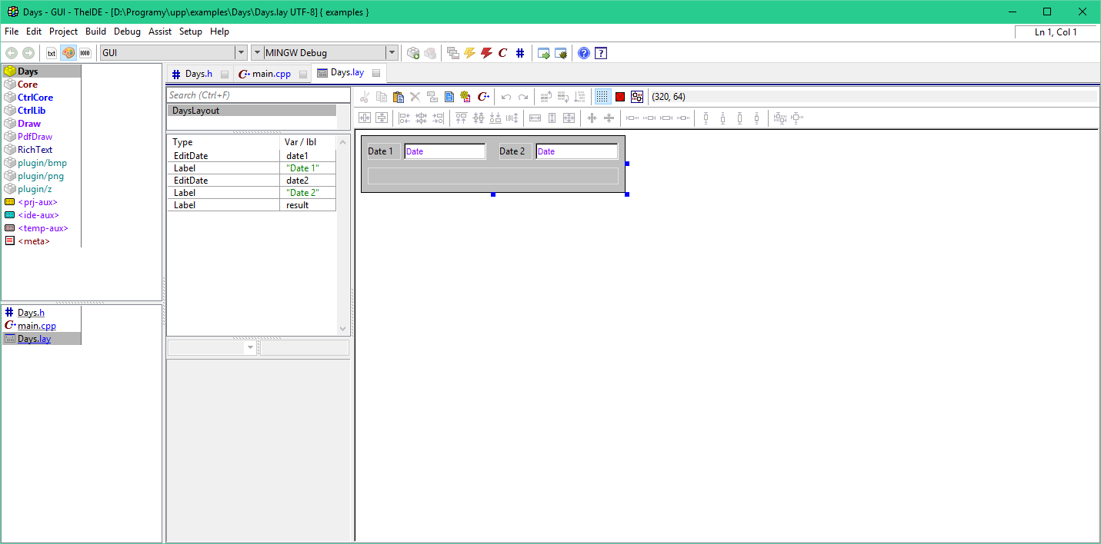Select the DaysLayout entry in layout list
Viewport: 1101px width, 544px height.
click(195, 111)
